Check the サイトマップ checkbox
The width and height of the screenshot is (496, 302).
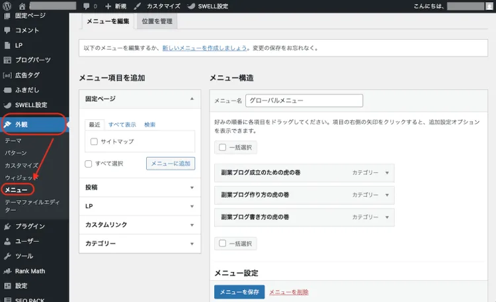coord(94,141)
